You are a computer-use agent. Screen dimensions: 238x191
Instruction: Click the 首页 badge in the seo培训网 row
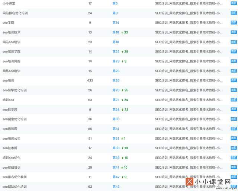click(x=234, y=129)
